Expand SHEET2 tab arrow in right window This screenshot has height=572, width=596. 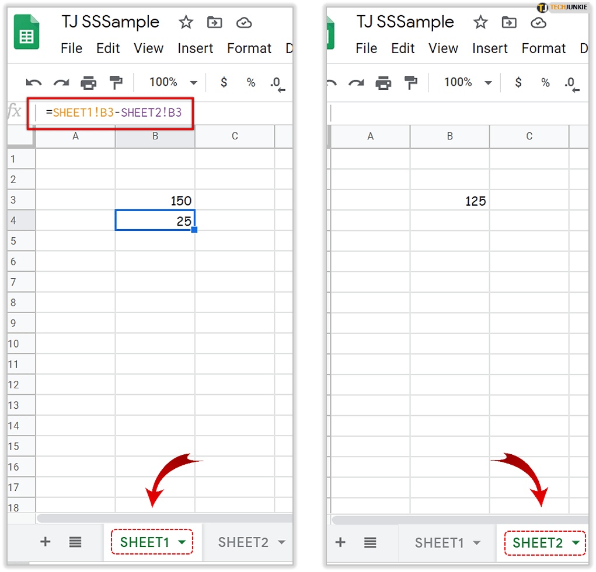[576, 543]
